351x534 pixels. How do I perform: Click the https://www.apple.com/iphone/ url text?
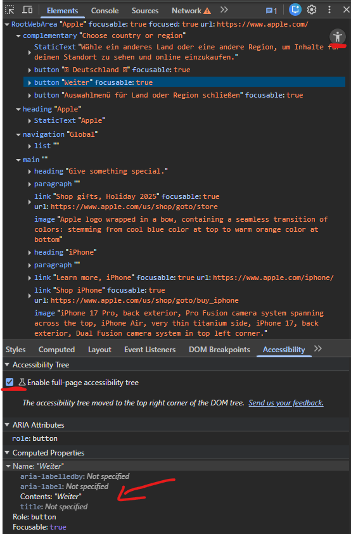[273, 277]
